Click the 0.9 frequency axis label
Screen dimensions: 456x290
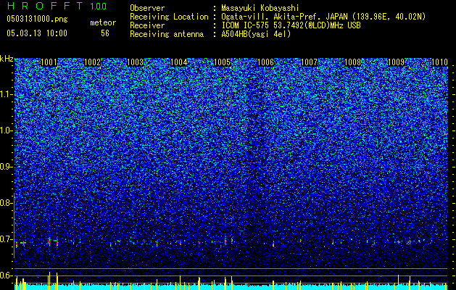click(7, 167)
